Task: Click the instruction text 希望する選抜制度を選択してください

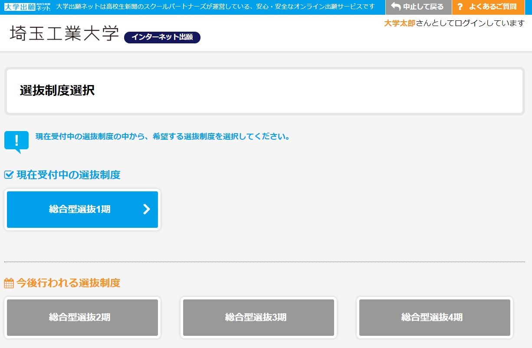Action: (x=221, y=137)
